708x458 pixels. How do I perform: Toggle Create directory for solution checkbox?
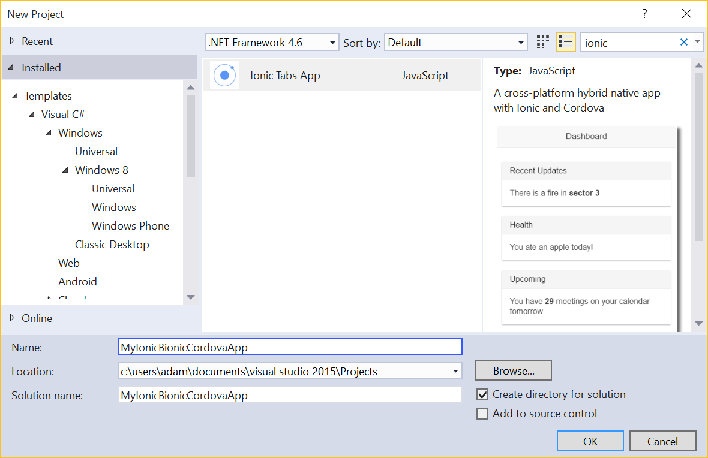click(x=482, y=394)
